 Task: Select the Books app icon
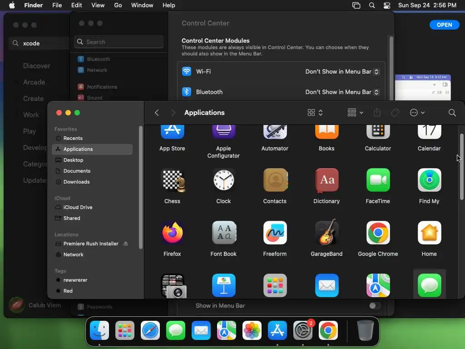(326, 132)
